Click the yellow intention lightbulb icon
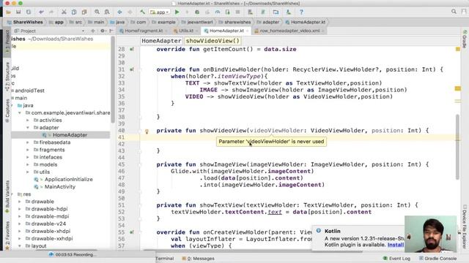Viewport: 469px width, 263px height. tap(147, 131)
